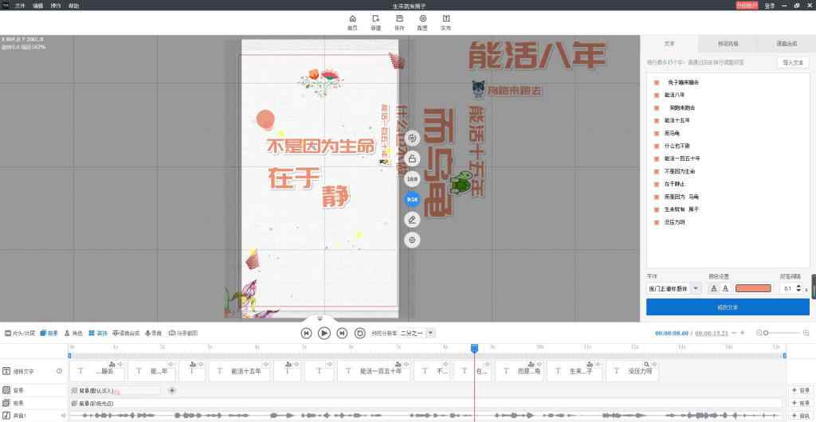Viewport: 816px width, 422px height.
Task: Skip forward with the next button
Action: [x=342, y=333]
